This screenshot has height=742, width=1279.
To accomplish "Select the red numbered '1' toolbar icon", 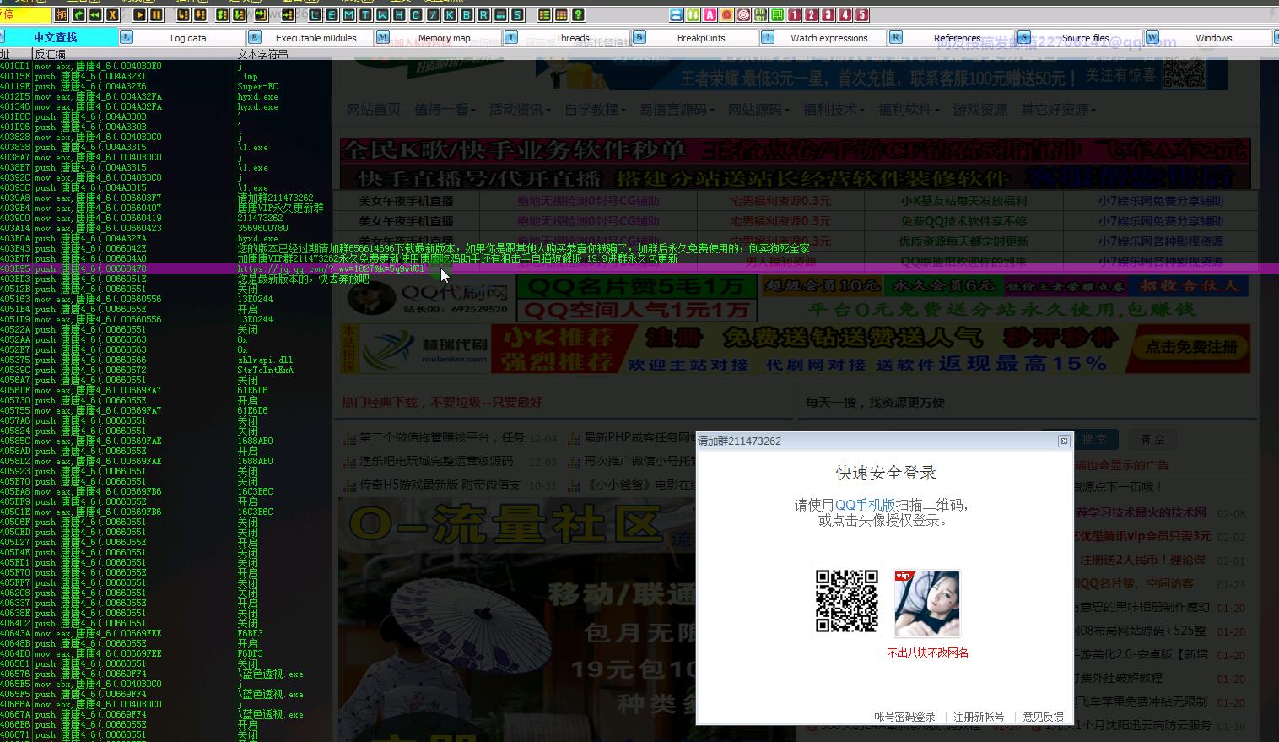I will tap(793, 14).
